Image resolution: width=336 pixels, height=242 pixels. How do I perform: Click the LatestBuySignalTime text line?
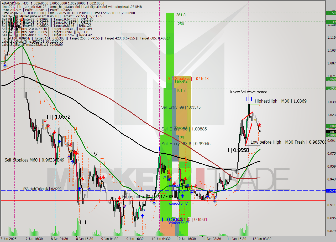(x=33, y=41)
